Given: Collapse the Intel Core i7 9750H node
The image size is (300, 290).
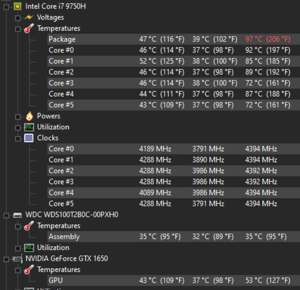Looking at the screenshot, I should pos(6,7).
